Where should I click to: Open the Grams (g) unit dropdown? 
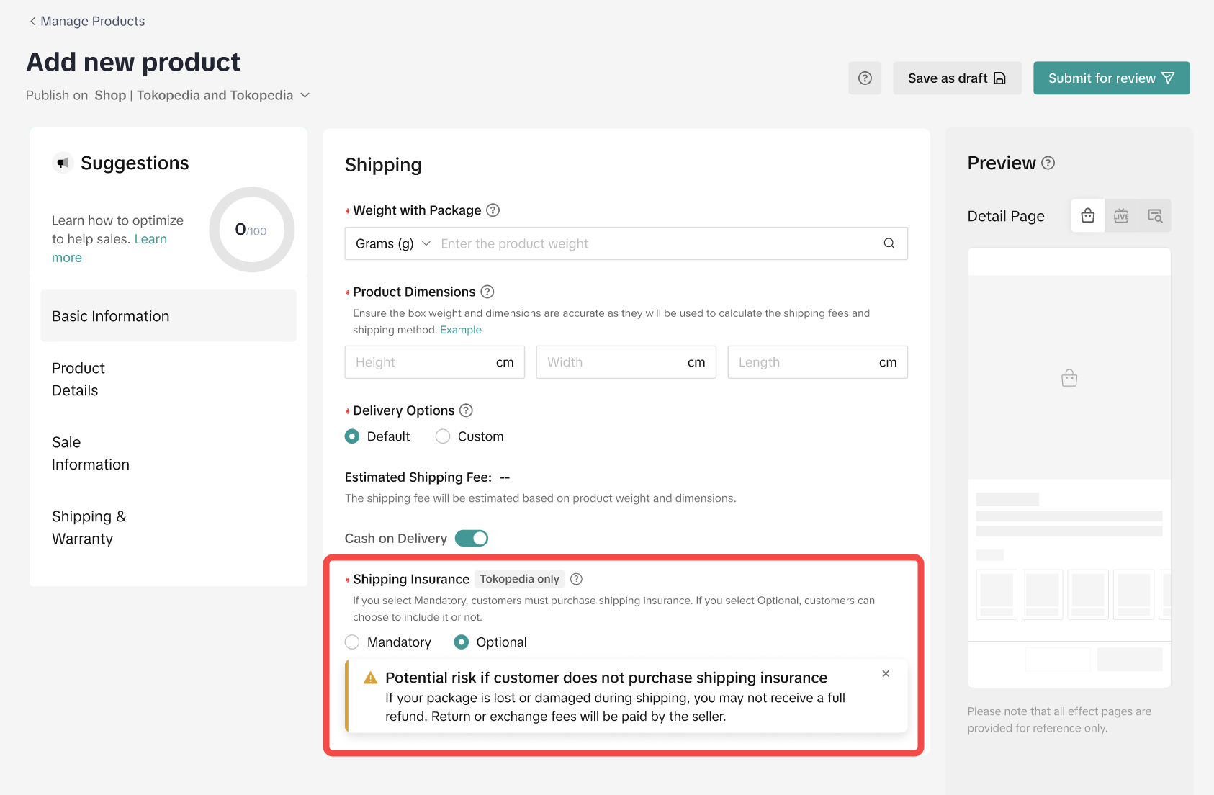[x=393, y=243]
